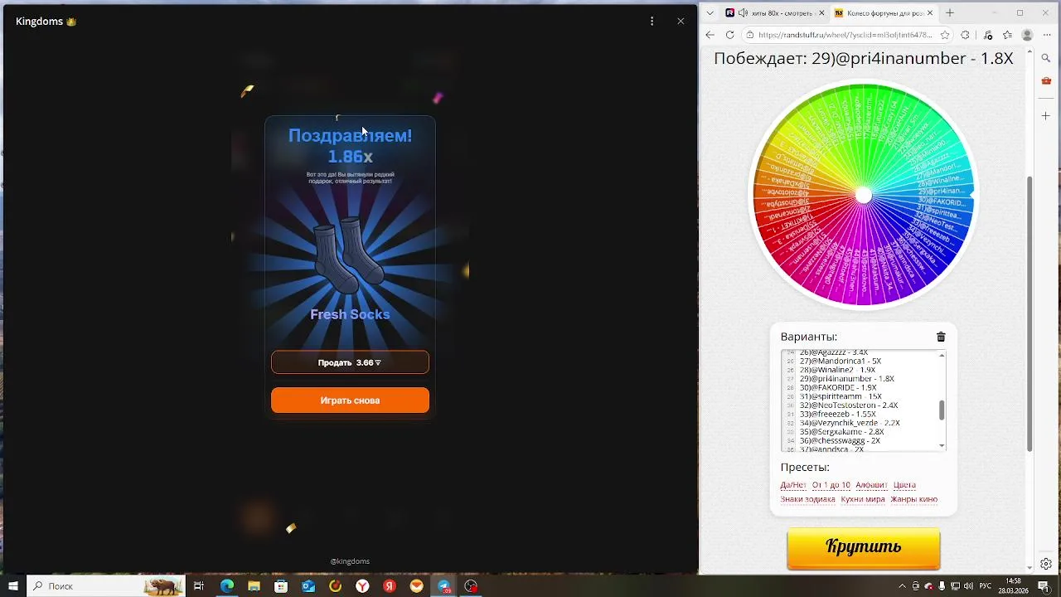
Task: Click the Fresh Socks prize image
Action: [349, 256]
